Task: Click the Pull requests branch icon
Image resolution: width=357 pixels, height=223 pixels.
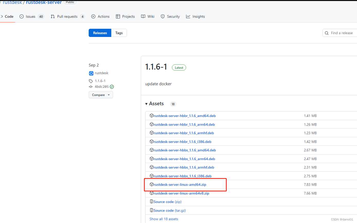Action: tap(53, 16)
